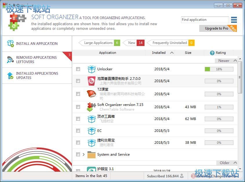Tick the System and Service checkbox
Viewport: 245px width, 182px height.
[x=78, y=155]
